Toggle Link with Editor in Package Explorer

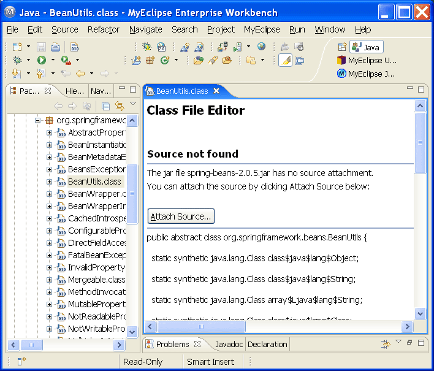(x=120, y=106)
